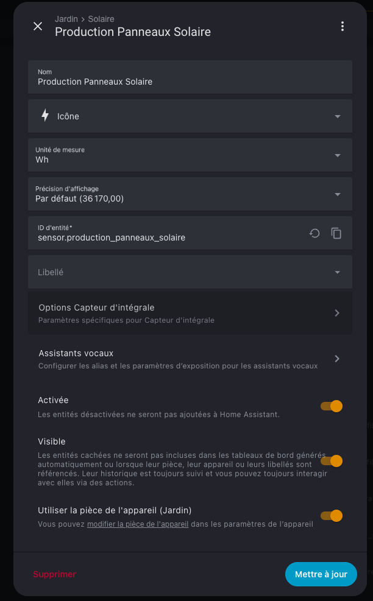Follow the modifier la pièce de l'appareil link
The image size is (373, 601).
tap(138, 524)
